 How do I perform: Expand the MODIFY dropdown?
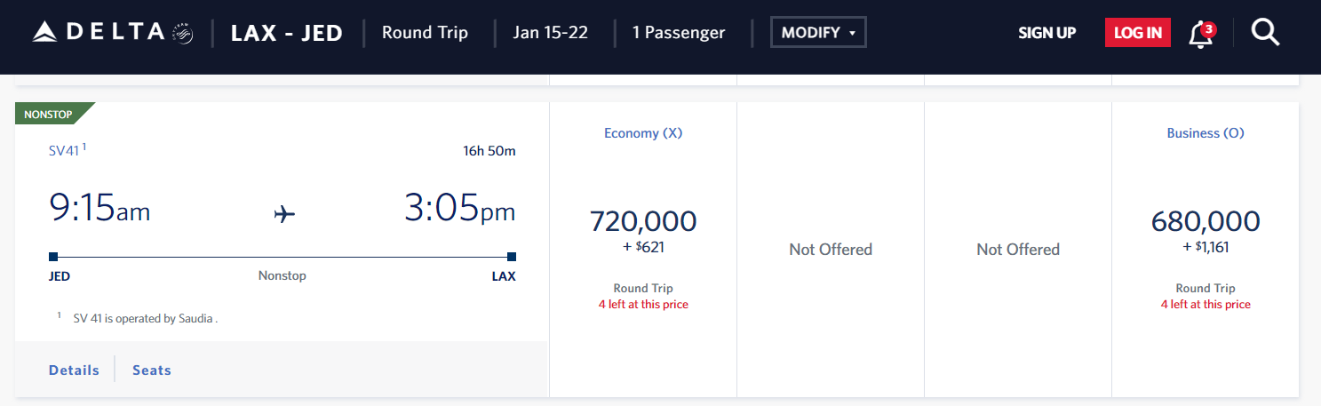(818, 33)
